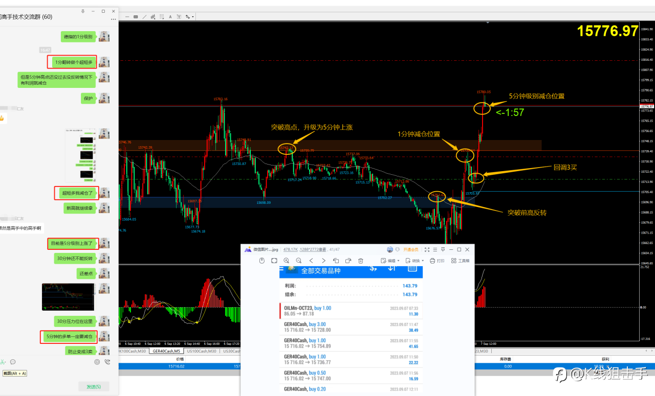Send the message with 发送(S) button
The width and height of the screenshot is (655, 396).
tap(94, 387)
